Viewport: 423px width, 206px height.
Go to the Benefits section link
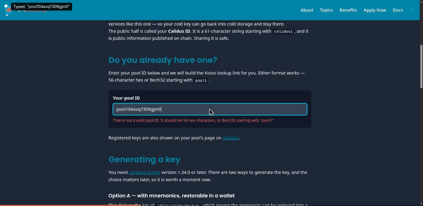tap(348, 10)
